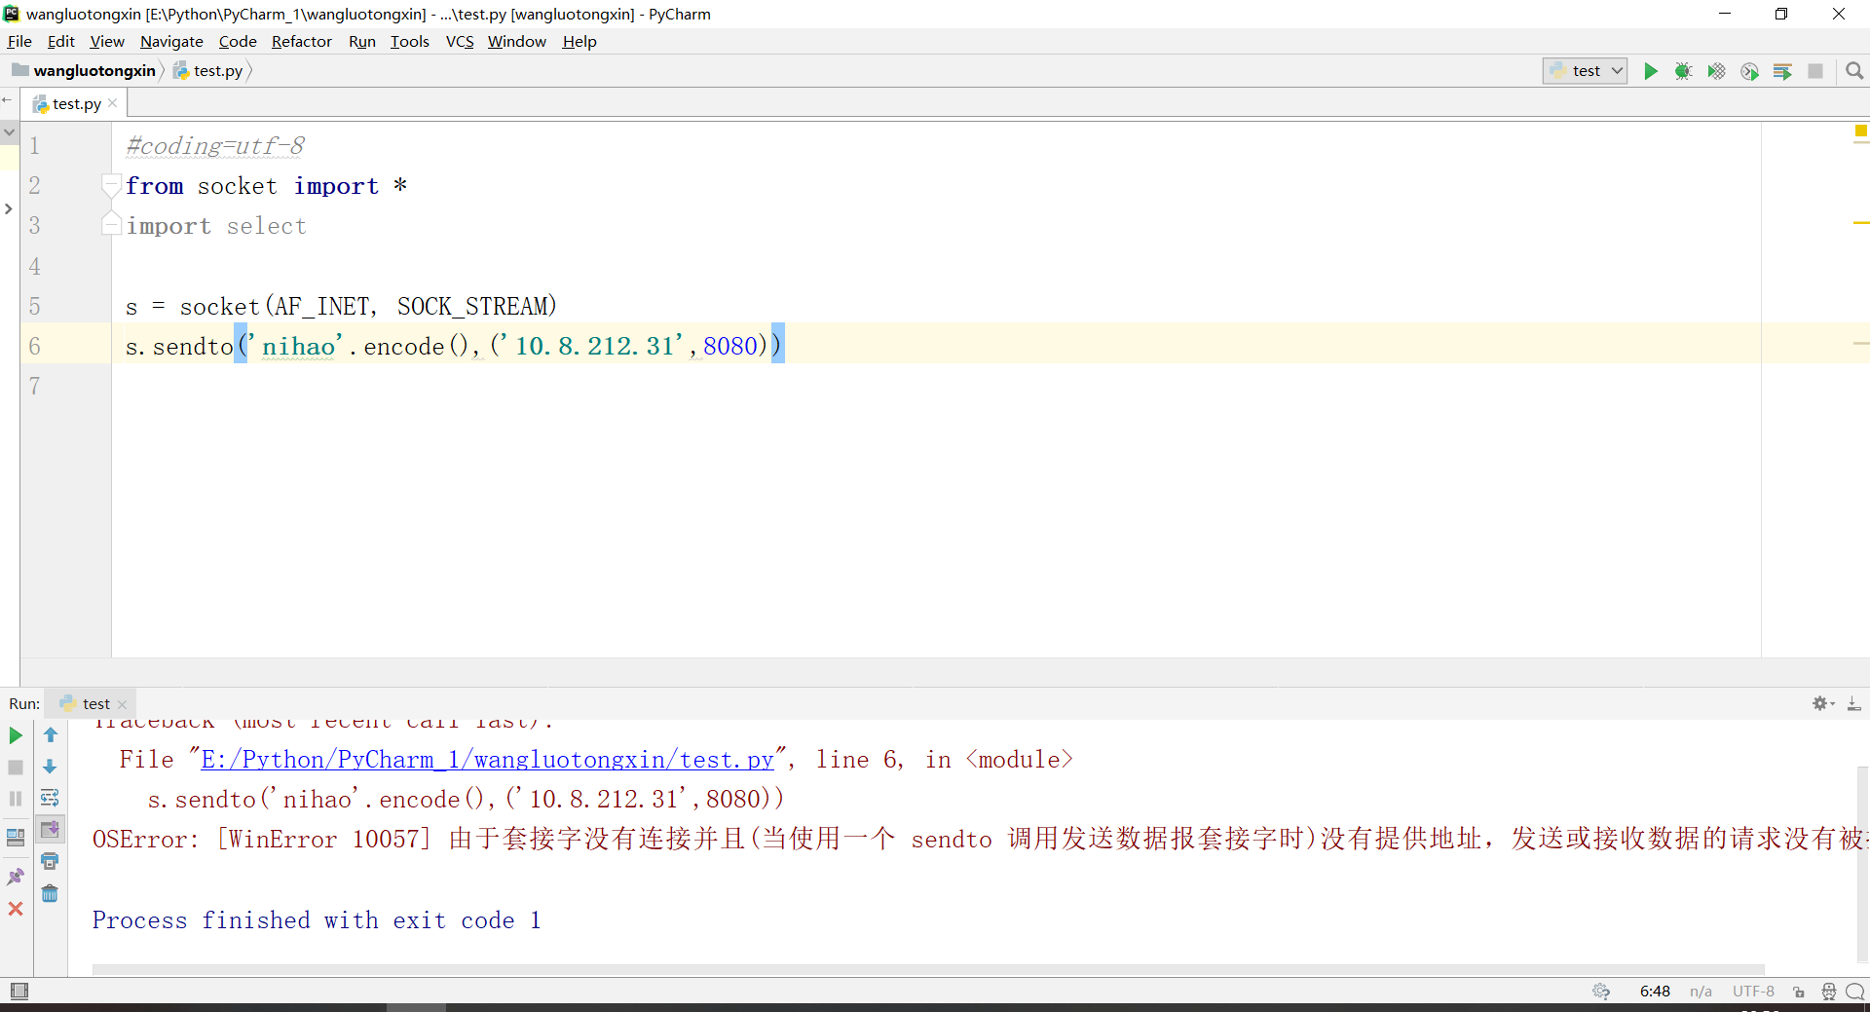The width and height of the screenshot is (1870, 1012).
Task: Open the Window menu
Action: 516,41
